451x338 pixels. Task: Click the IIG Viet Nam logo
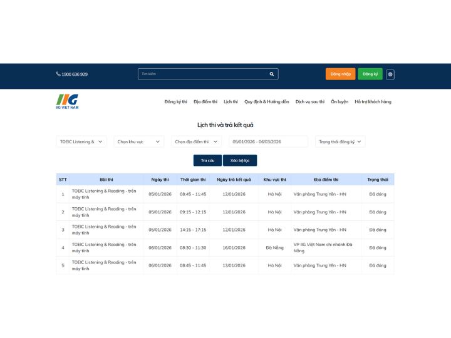pos(67,101)
